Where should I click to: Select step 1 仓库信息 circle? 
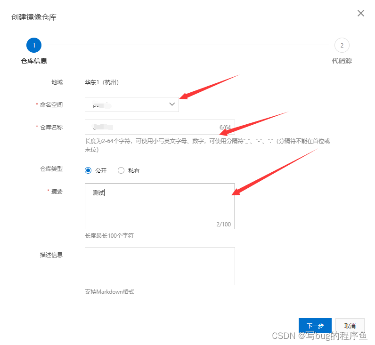(x=34, y=45)
